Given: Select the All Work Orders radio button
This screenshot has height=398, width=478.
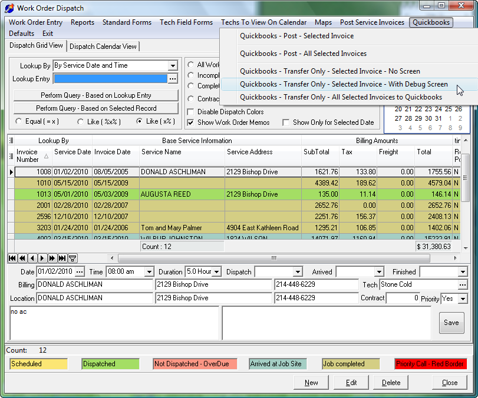Looking at the screenshot, I should click(x=191, y=65).
